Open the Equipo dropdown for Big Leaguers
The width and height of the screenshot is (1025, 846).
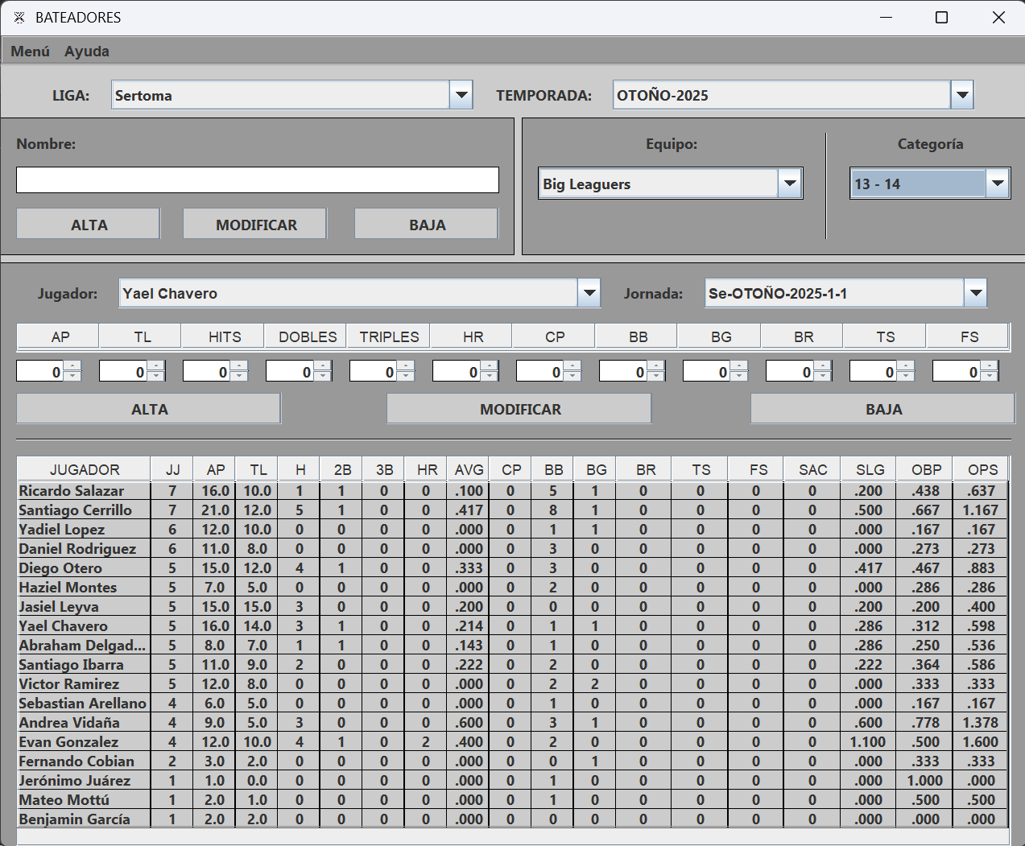(x=790, y=184)
